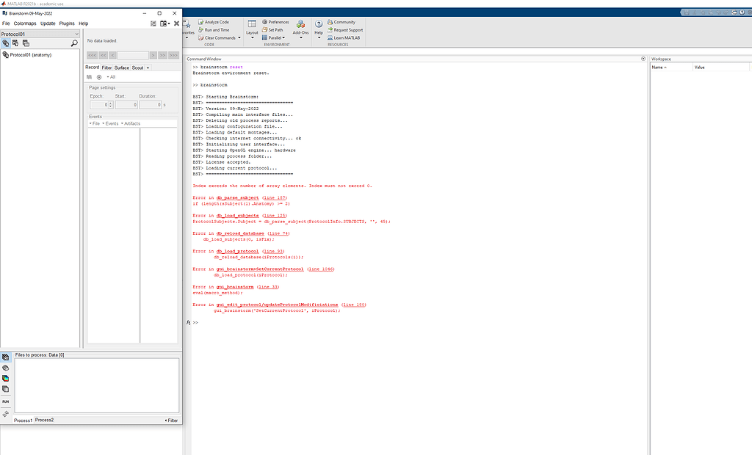The width and height of the screenshot is (752, 455).
Task: Click the montage selection icon on the Record tab
Action: point(90,77)
